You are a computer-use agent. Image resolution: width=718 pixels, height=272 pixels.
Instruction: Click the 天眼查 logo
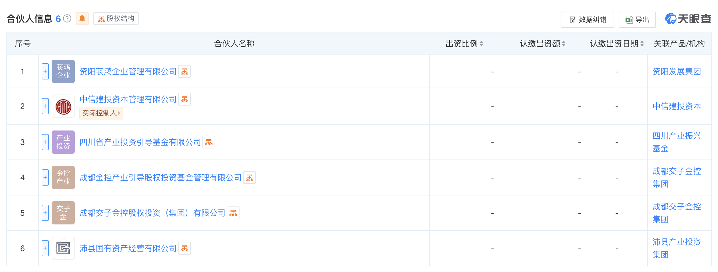coord(688,19)
